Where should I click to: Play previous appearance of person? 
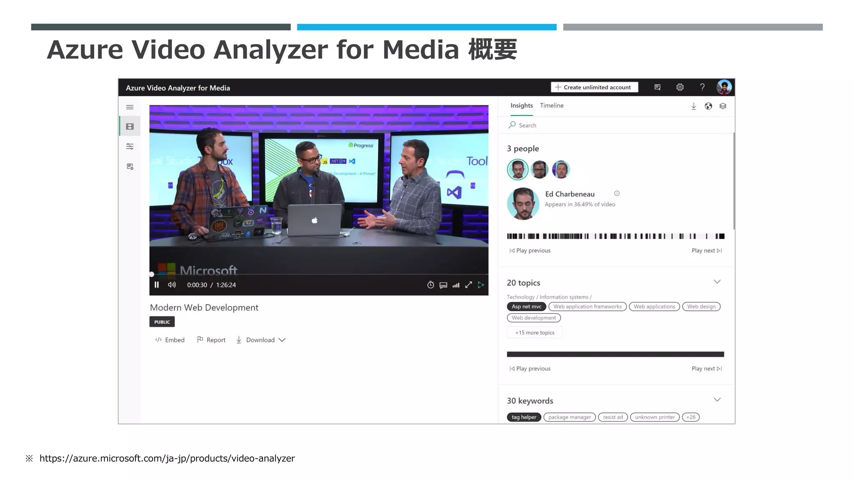pos(530,250)
